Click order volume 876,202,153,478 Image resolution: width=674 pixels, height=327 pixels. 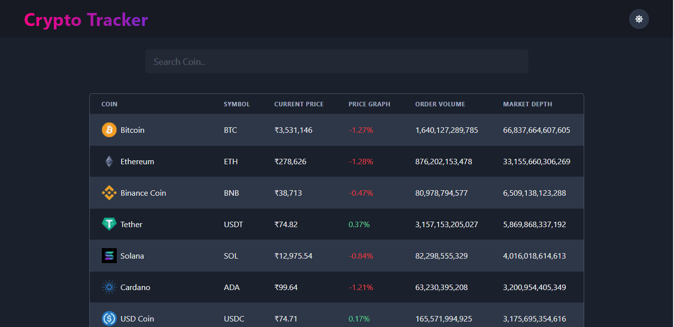pos(444,161)
